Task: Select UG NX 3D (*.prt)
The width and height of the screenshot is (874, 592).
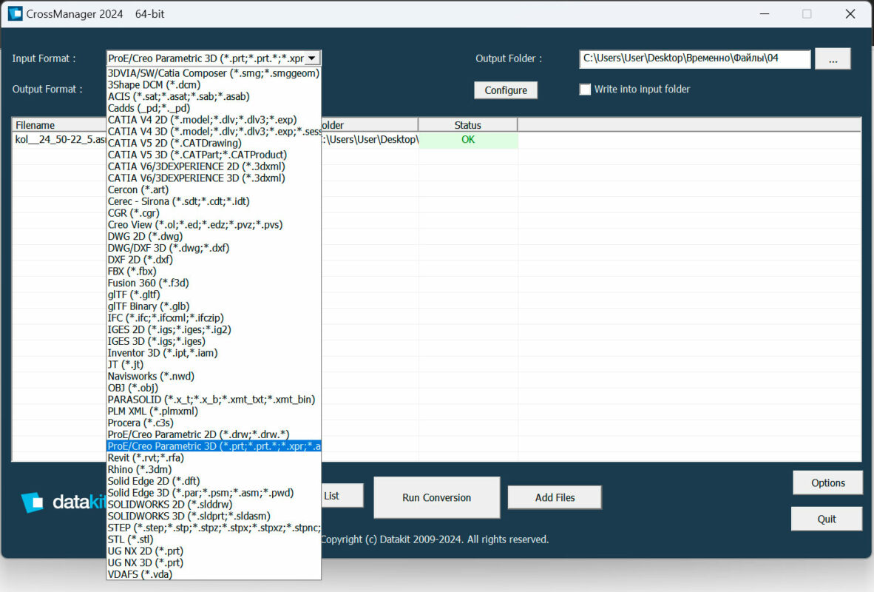Action: click(x=214, y=563)
